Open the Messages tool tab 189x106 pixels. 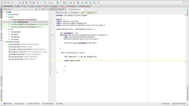coord(48,104)
